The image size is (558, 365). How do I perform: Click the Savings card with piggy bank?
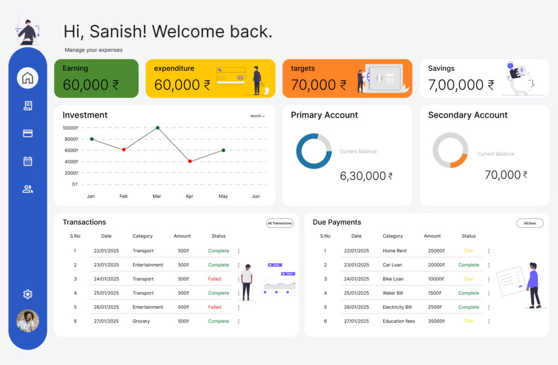[x=484, y=78]
